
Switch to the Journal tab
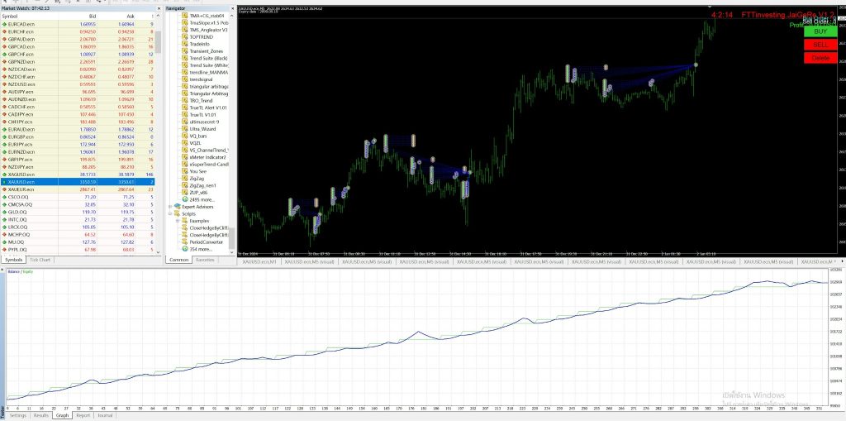(x=105, y=415)
